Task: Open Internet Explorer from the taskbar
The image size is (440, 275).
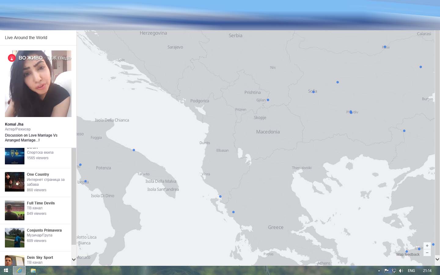Action: tap(19, 270)
